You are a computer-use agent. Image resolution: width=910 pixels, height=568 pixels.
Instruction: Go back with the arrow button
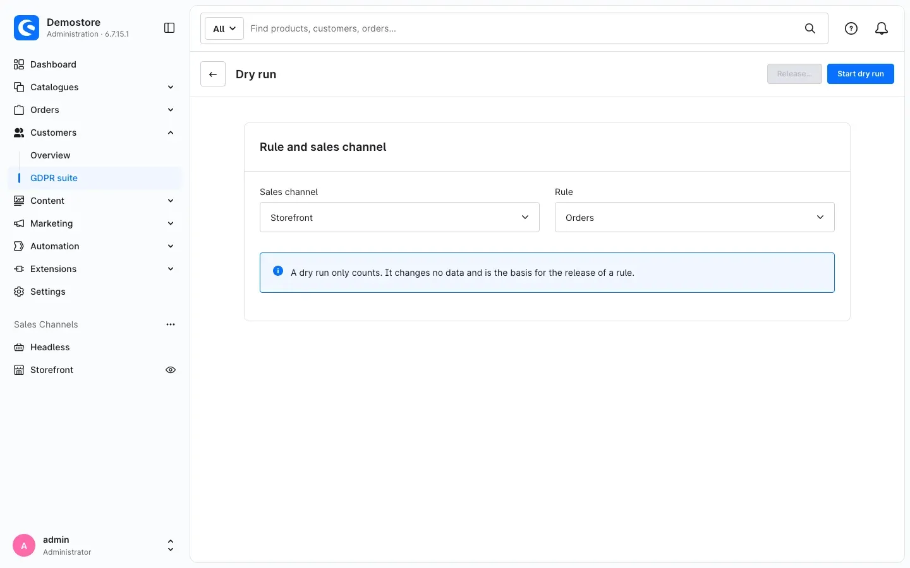213,74
